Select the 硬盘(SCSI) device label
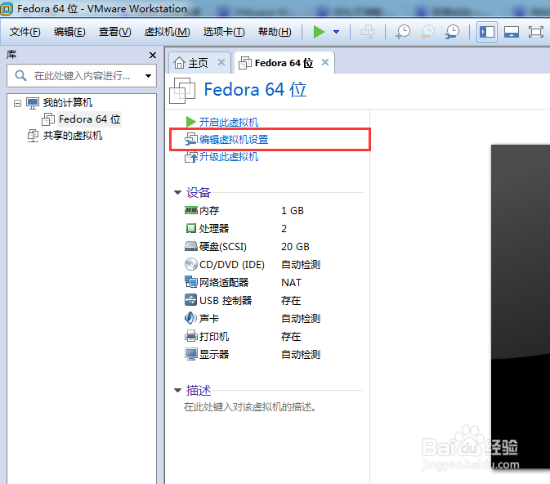 (x=223, y=247)
